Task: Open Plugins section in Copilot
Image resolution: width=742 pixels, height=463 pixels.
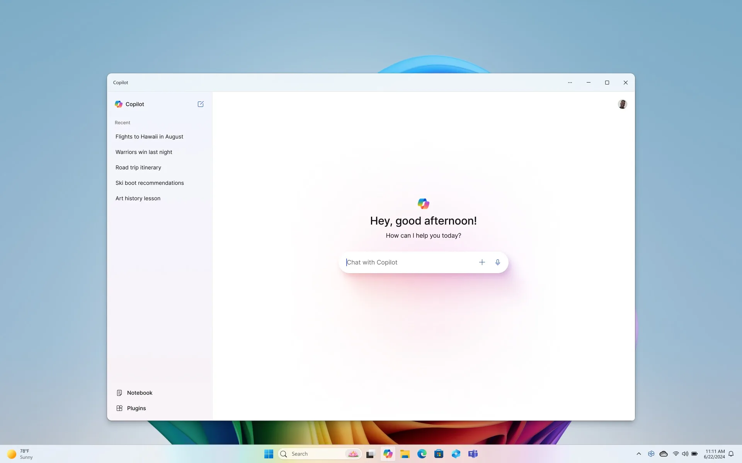Action: [136, 407]
